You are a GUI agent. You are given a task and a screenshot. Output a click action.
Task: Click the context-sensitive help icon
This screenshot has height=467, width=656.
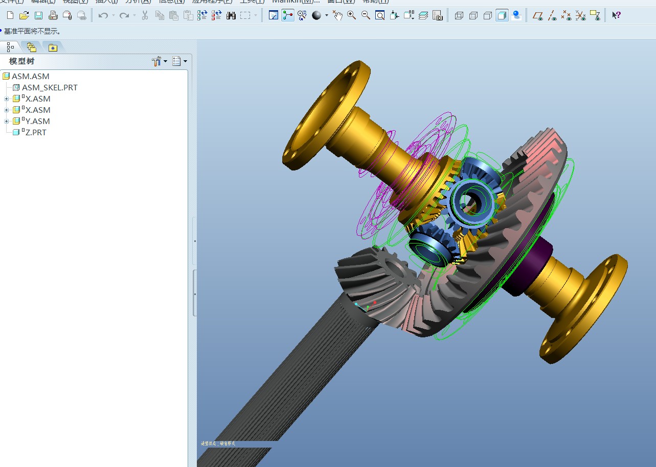point(617,15)
